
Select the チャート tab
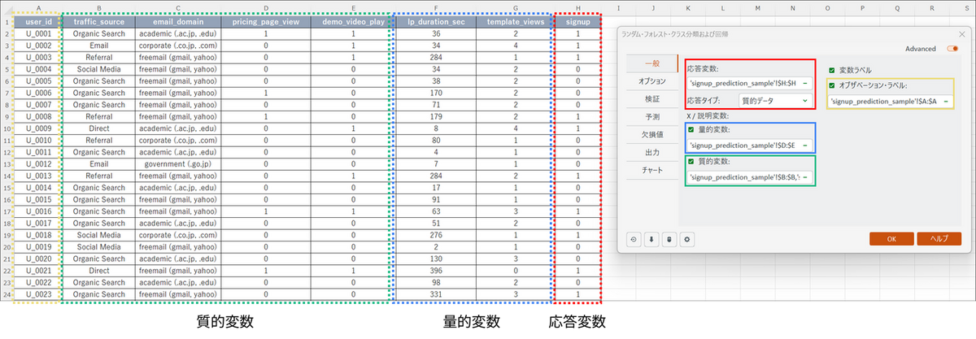(x=652, y=170)
